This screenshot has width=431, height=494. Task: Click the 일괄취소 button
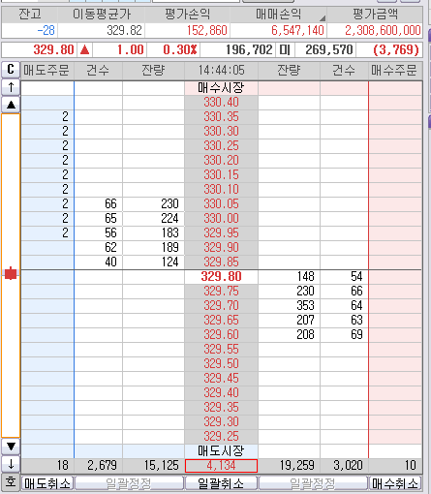(x=221, y=483)
